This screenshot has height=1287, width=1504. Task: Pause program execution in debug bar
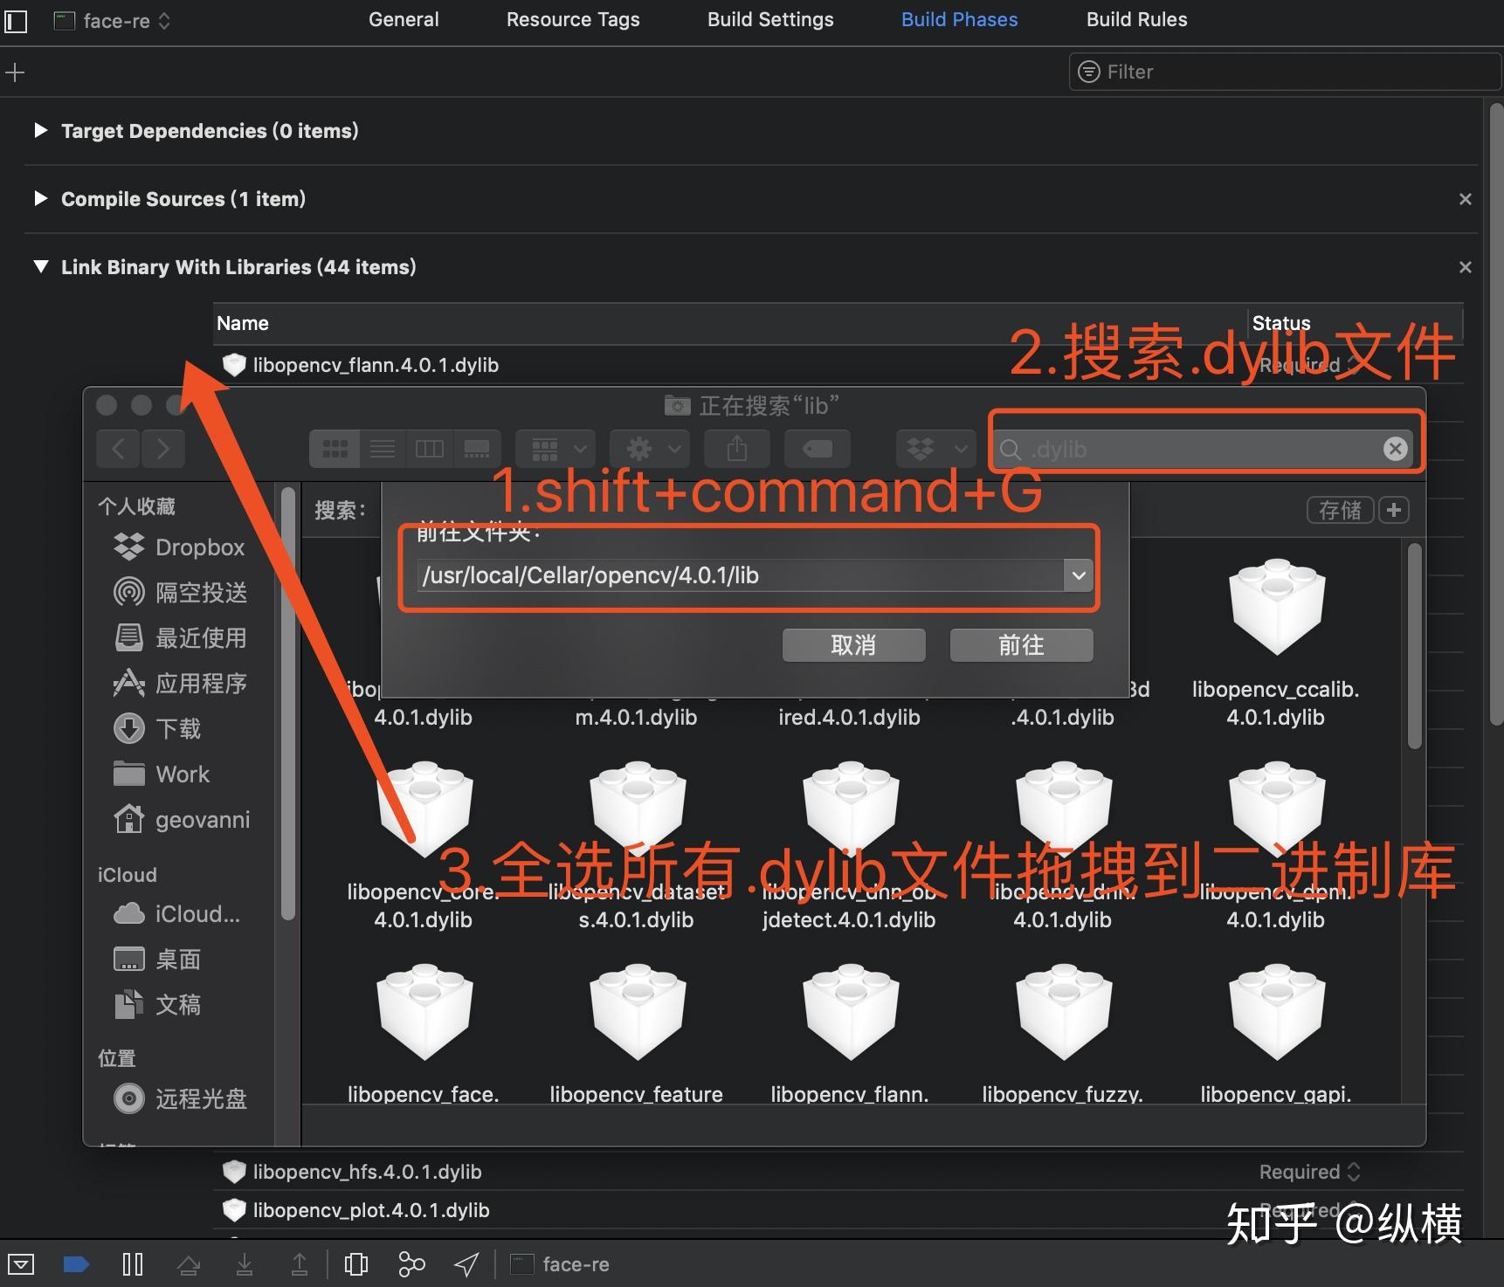pos(132,1264)
